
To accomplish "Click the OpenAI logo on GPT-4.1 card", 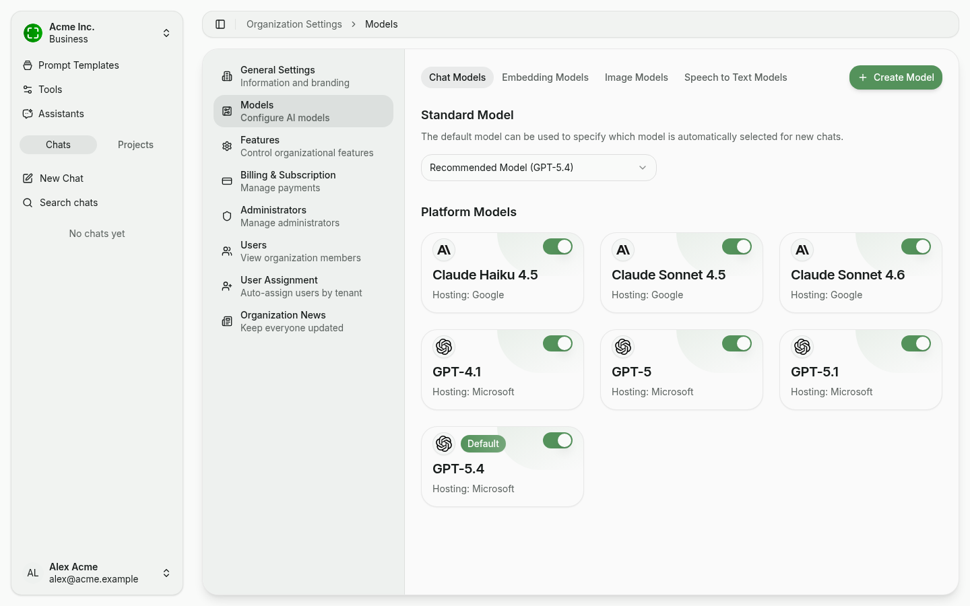I will click(444, 347).
